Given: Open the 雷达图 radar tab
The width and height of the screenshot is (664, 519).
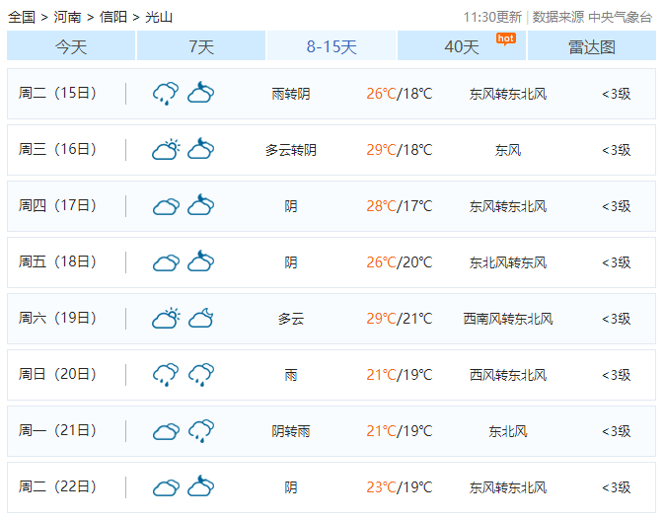Looking at the screenshot, I should 591,46.
